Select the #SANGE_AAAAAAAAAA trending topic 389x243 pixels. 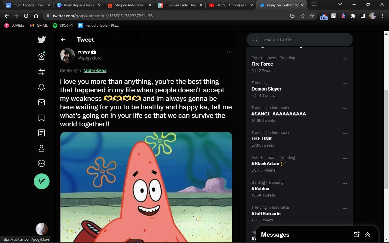279,114
